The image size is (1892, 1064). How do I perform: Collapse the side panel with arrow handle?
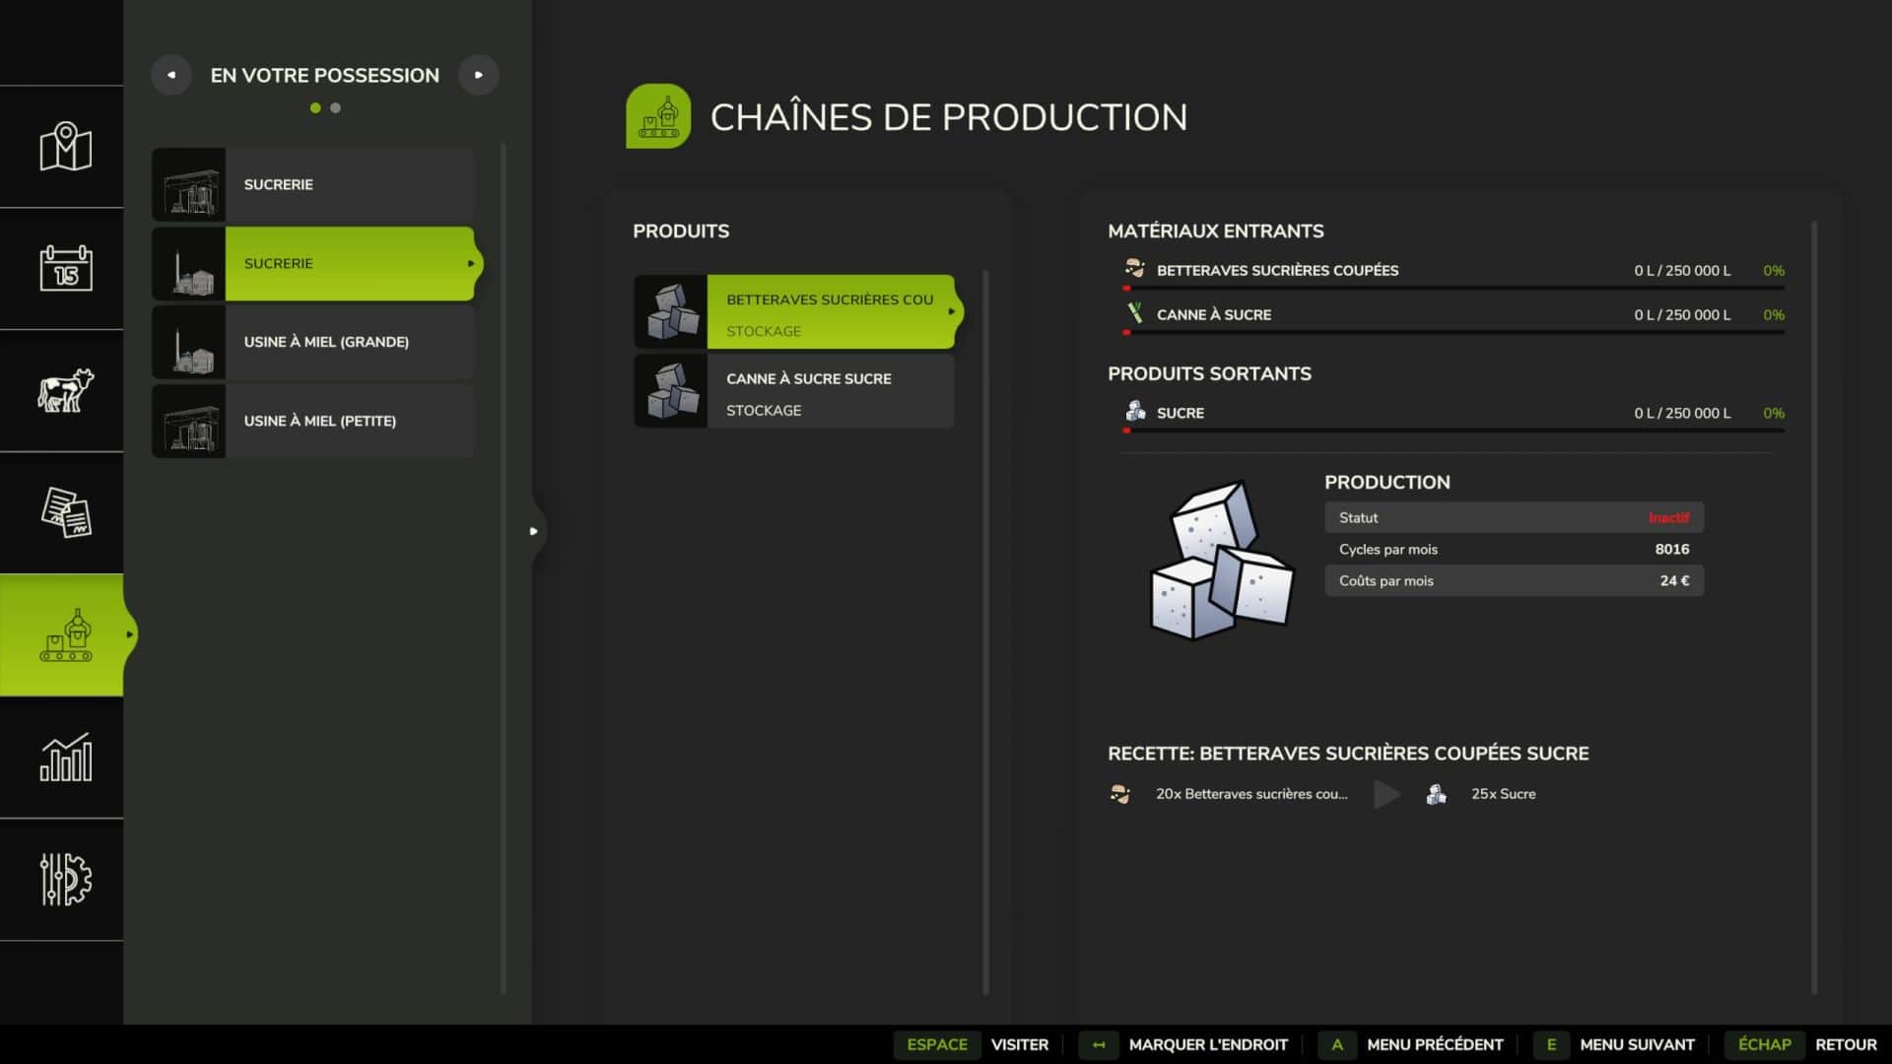pyautogui.click(x=534, y=531)
